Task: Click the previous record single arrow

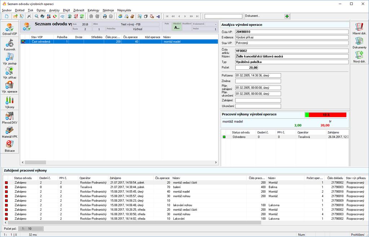Action: [x=179, y=16]
